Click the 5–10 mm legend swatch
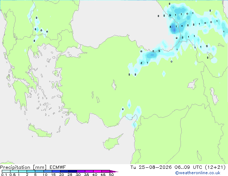228x176 pixels. click(39, 171)
